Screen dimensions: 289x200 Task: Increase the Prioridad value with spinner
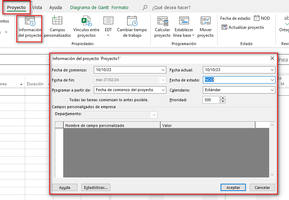(223, 98)
